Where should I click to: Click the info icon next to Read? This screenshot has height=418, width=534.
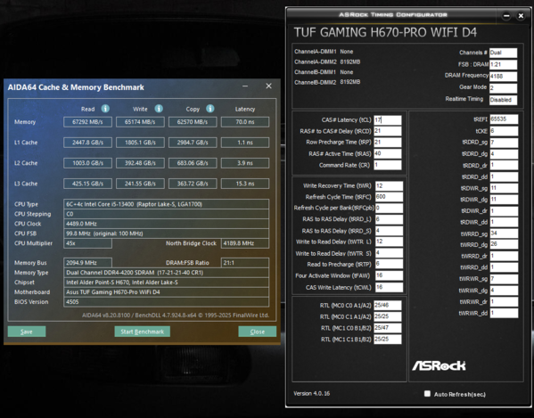[x=105, y=109]
